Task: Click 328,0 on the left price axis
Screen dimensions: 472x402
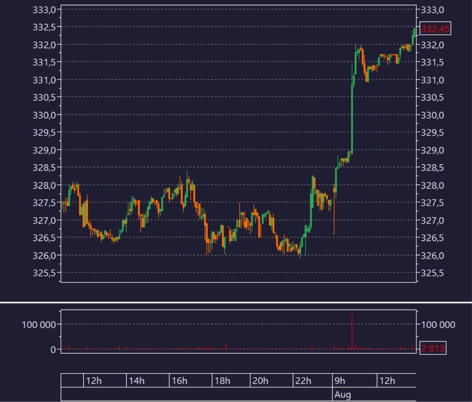Action: coord(44,185)
